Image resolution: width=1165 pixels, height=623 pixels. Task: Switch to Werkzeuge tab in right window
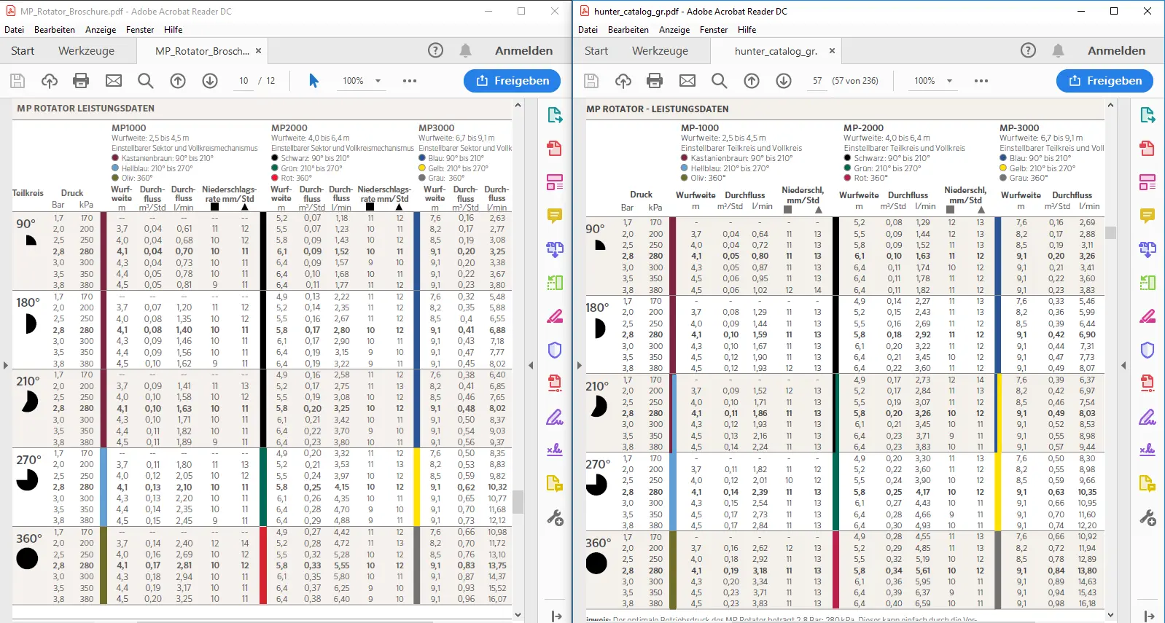coord(659,51)
